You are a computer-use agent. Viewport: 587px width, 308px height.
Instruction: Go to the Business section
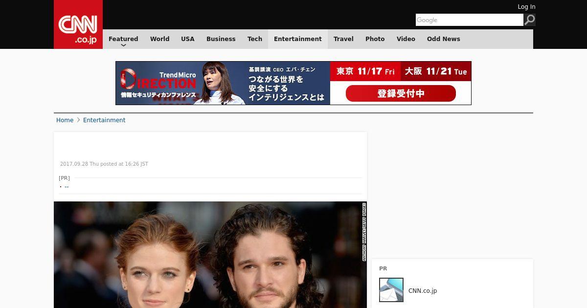(x=221, y=39)
